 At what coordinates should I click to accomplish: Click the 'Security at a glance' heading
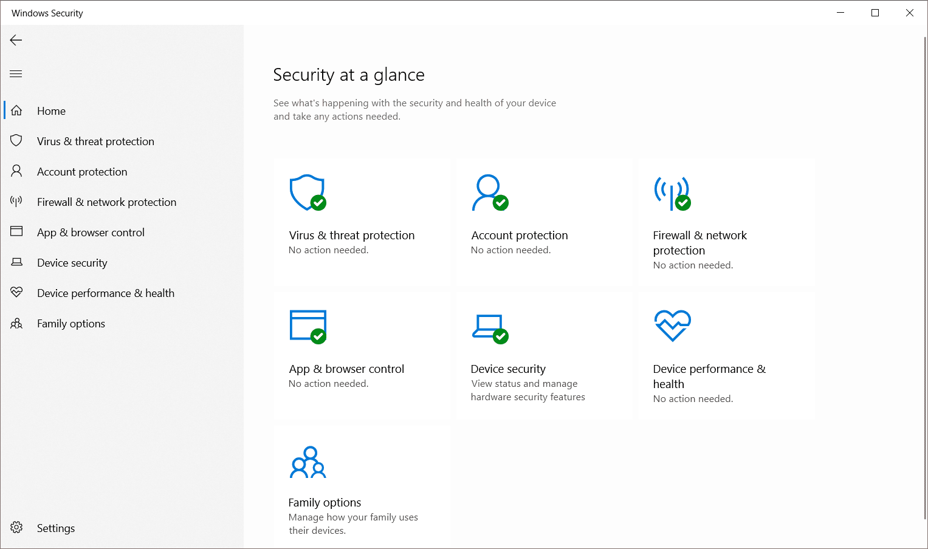pos(349,75)
